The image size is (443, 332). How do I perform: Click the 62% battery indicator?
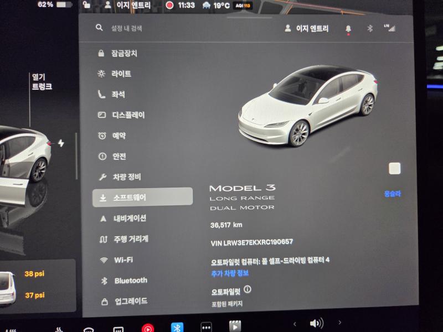pos(55,4)
